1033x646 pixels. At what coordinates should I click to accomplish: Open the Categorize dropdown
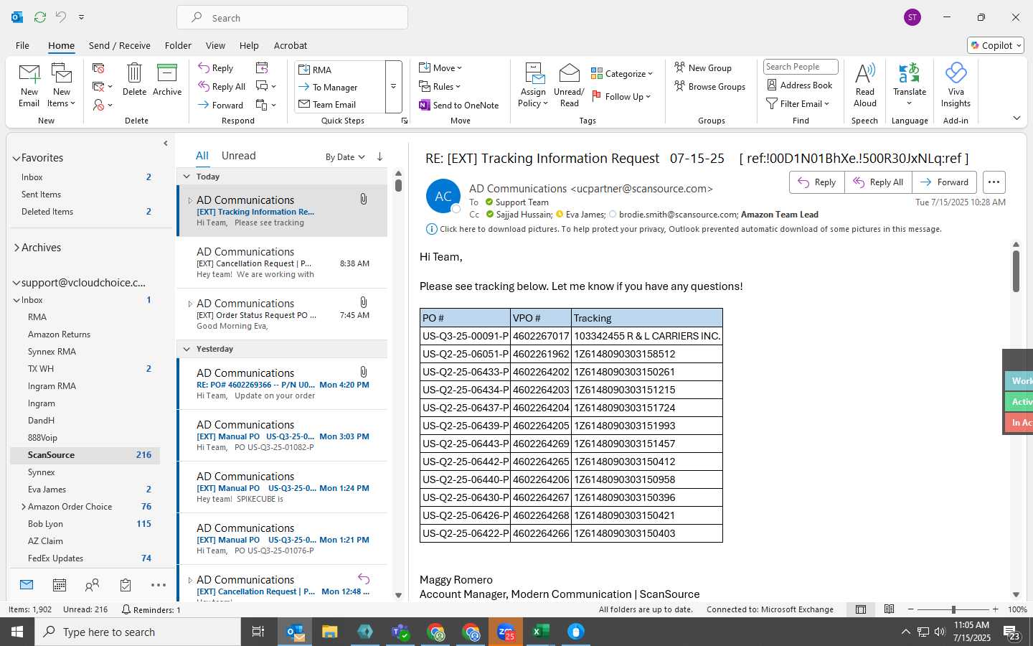pos(622,73)
